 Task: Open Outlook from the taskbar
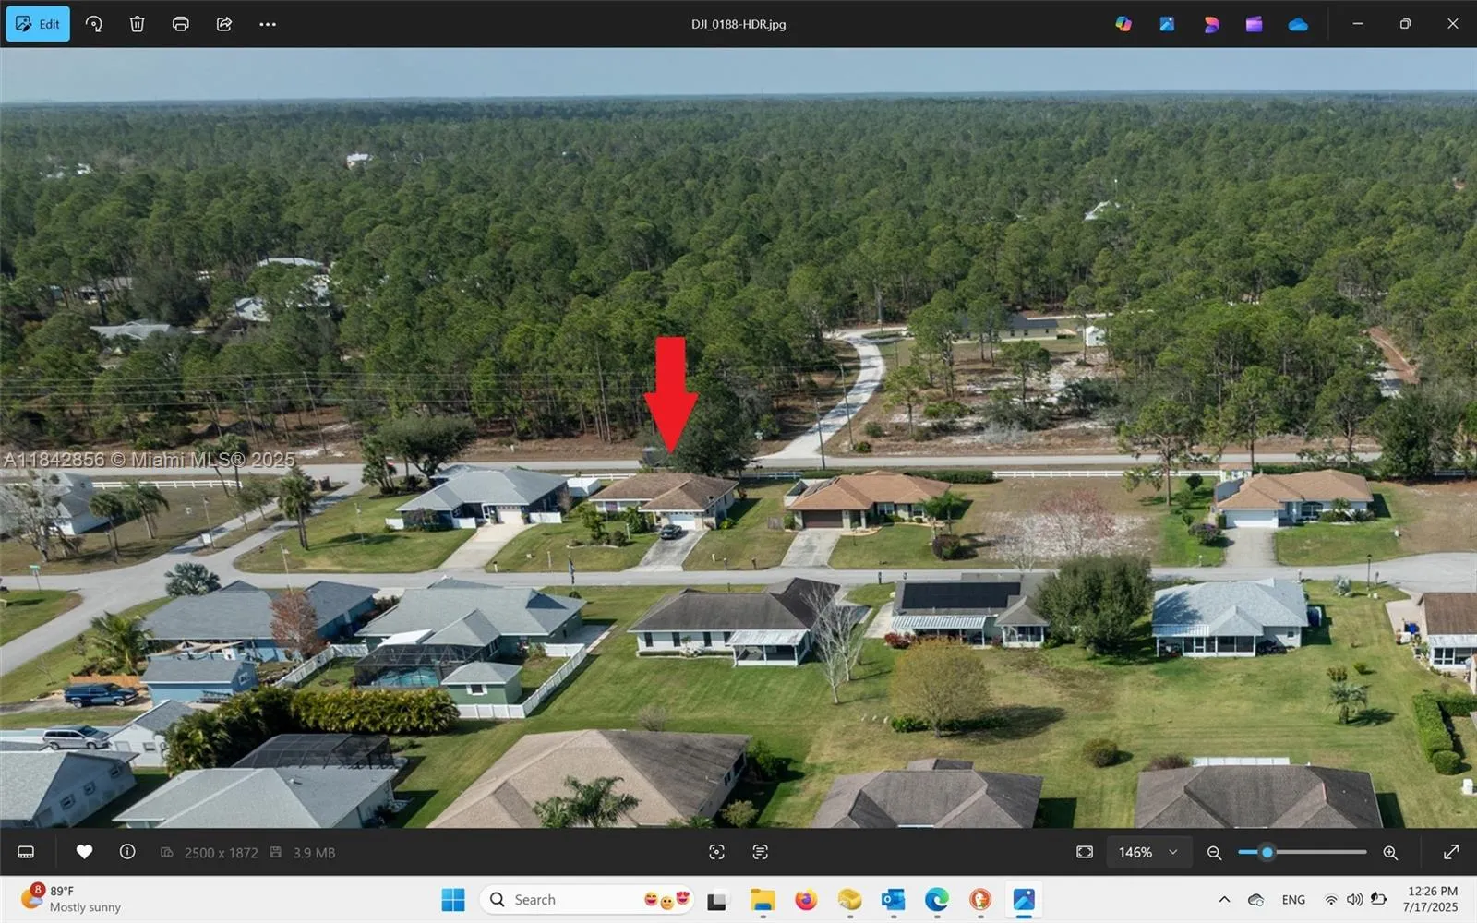tap(893, 899)
